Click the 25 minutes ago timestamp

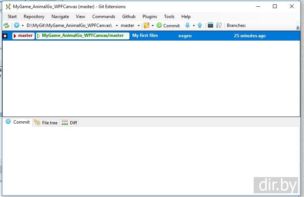250,36
